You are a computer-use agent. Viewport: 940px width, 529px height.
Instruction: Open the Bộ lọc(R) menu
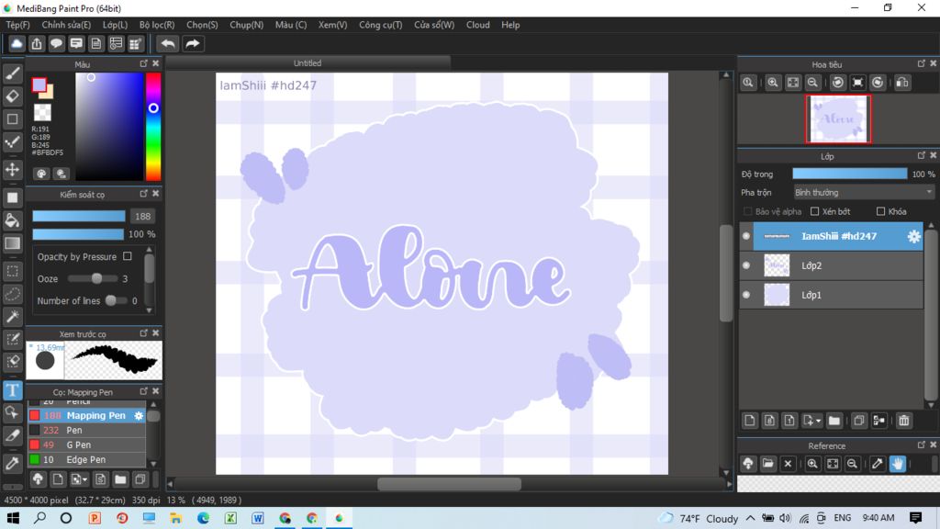point(156,25)
